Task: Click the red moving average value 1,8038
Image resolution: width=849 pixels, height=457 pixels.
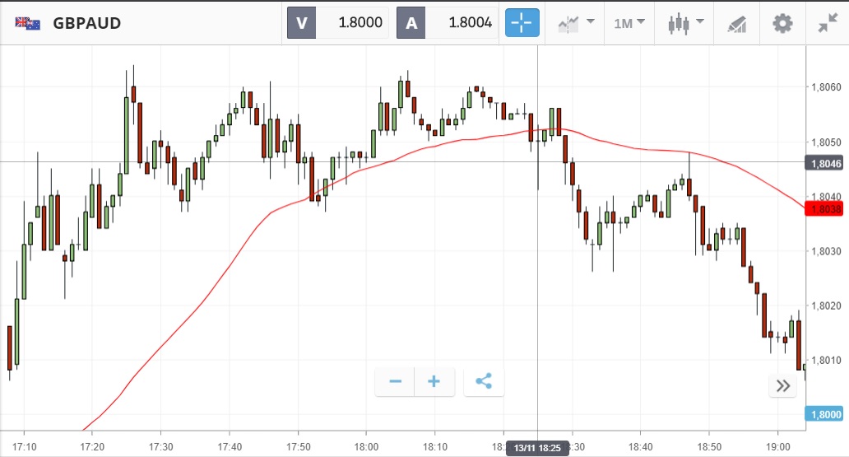Action: click(824, 209)
